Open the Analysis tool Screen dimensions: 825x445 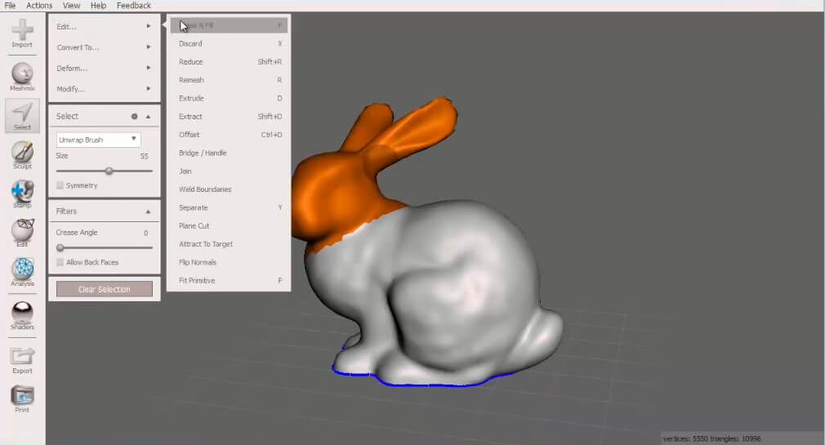pos(22,272)
